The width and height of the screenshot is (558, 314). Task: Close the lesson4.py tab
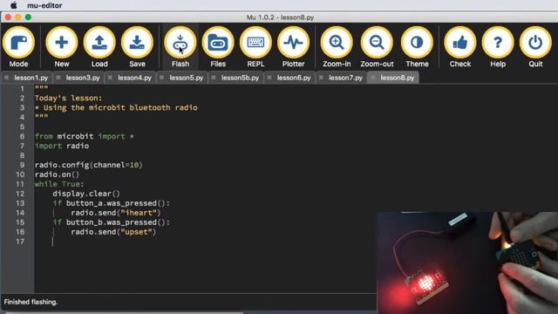110,78
